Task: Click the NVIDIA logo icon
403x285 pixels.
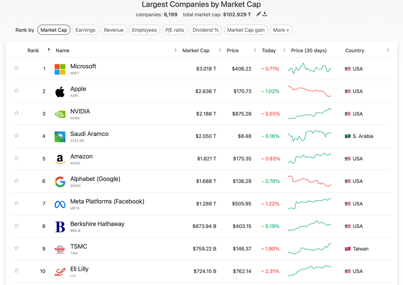Action: pyautogui.click(x=60, y=114)
